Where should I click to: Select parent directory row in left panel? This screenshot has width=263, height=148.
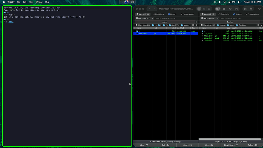(x=166, y=31)
